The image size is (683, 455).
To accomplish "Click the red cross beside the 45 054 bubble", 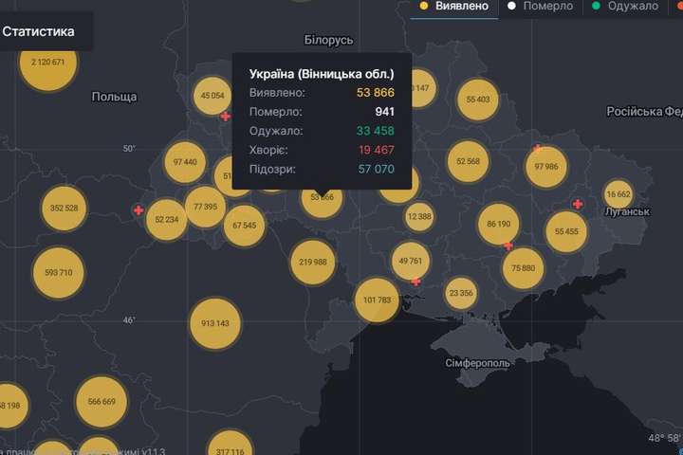I will click(x=225, y=117).
